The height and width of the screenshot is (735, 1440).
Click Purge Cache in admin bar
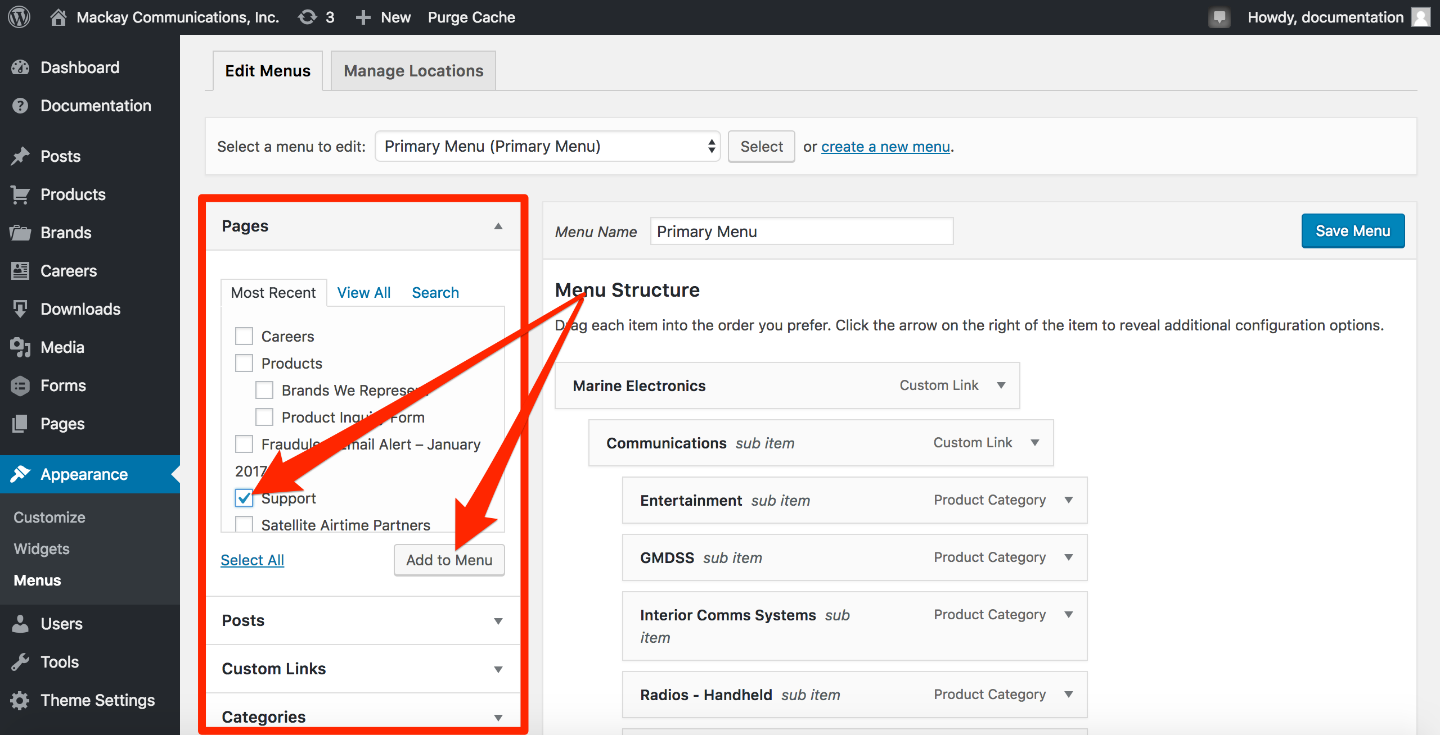pyautogui.click(x=471, y=17)
